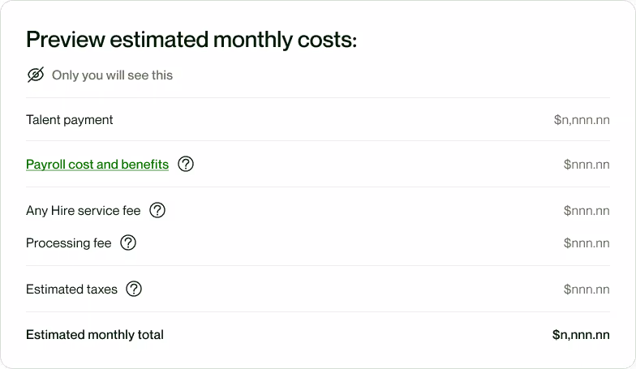Click the Any Hire service fee amount
This screenshot has width=636, height=369.
click(587, 211)
